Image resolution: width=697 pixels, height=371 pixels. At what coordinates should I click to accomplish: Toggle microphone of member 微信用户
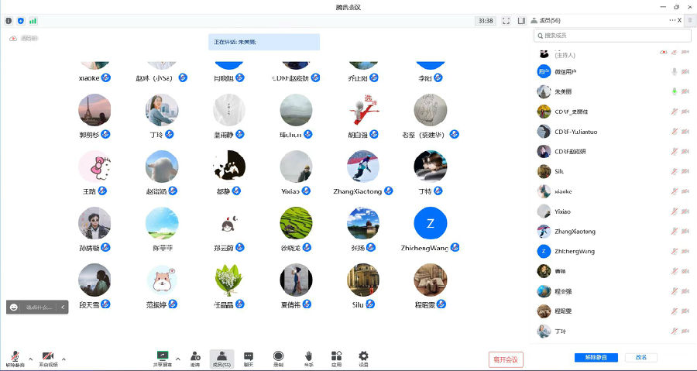click(x=675, y=71)
